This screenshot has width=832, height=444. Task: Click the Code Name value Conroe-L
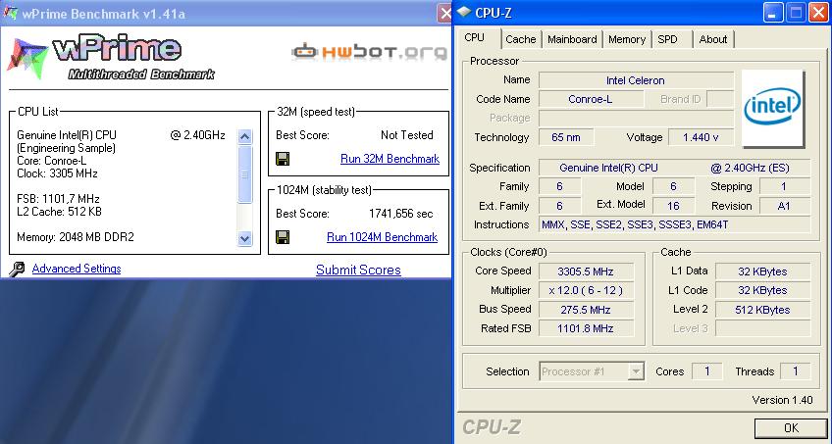point(590,99)
